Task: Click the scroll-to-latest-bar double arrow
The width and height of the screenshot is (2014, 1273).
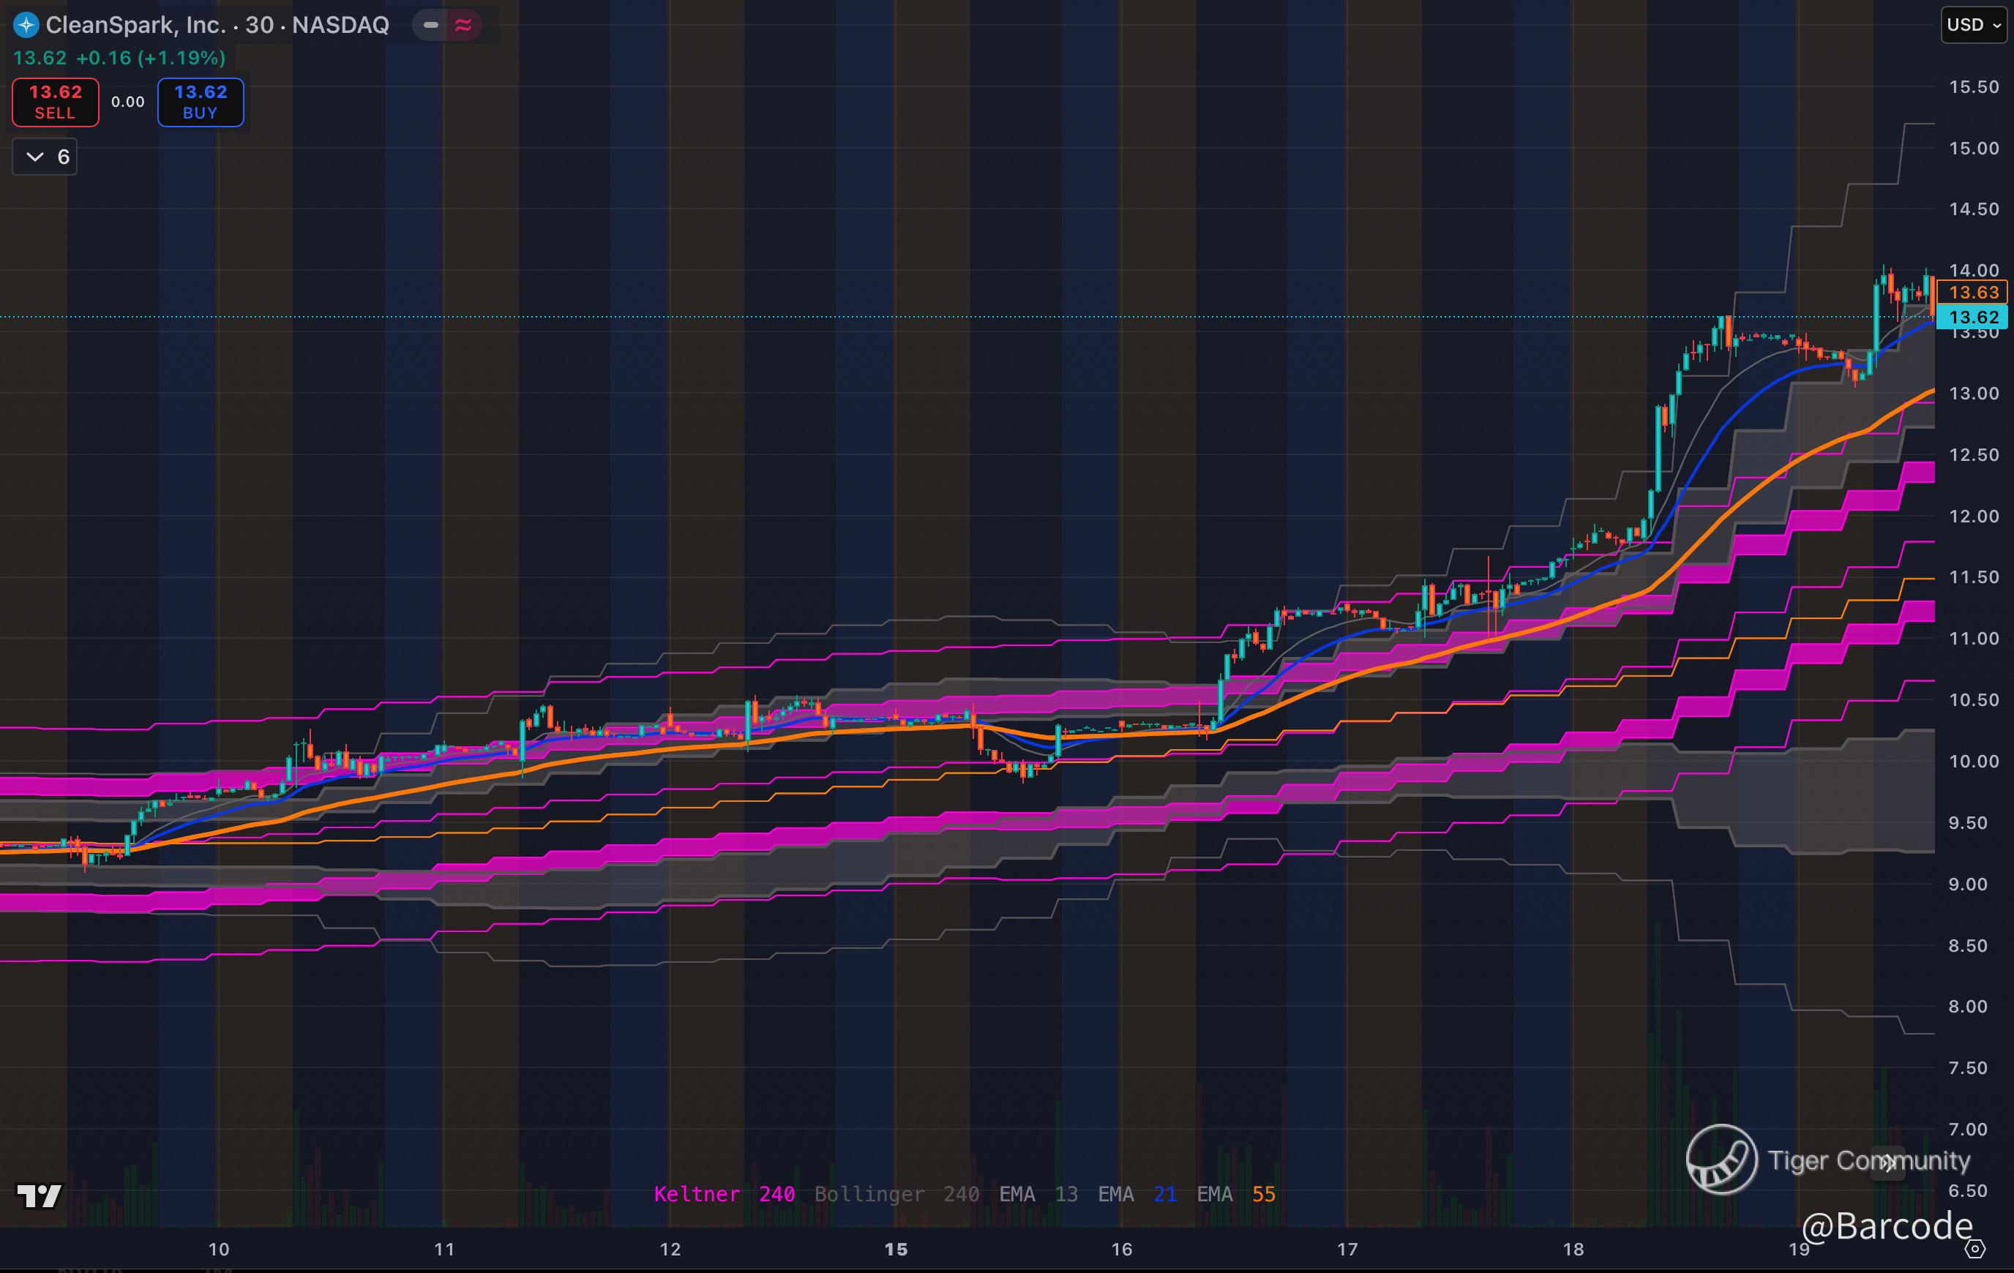Action: (1887, 1163)
